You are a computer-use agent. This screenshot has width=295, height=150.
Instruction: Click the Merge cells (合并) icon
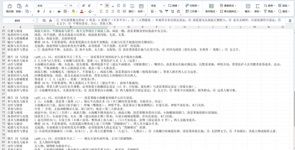pyautogui.click(x=141, y=6)
